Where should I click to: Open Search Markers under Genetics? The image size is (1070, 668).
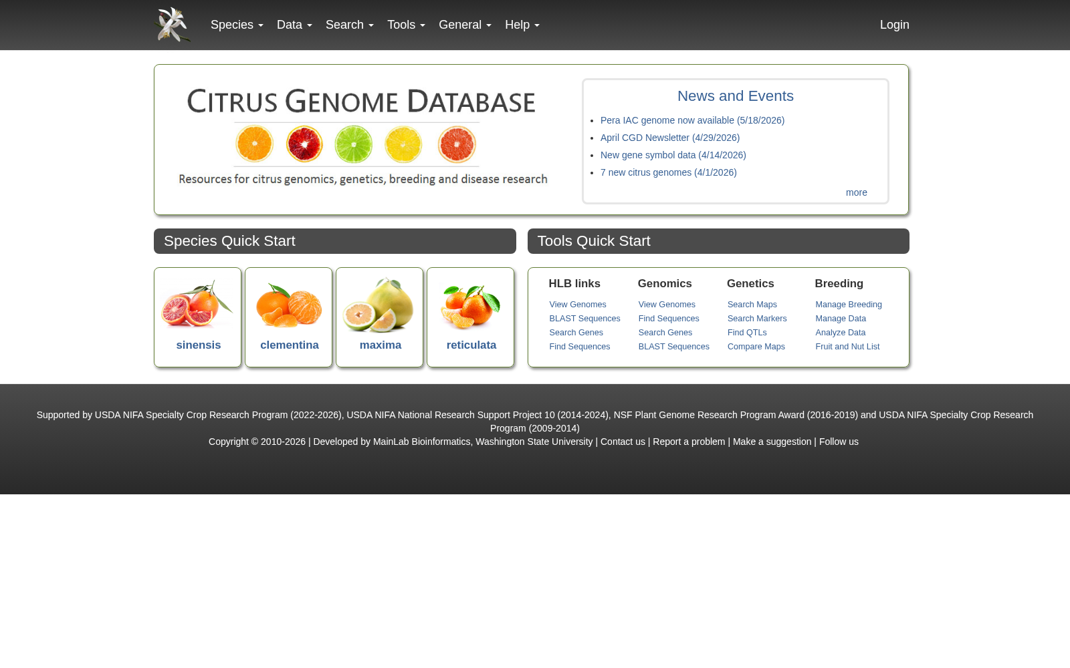(x=757, y=319)
